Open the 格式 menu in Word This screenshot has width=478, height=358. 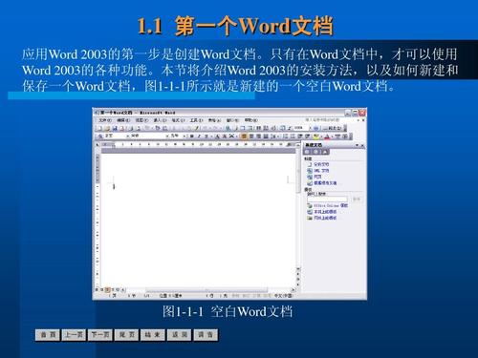click(178, 120)
